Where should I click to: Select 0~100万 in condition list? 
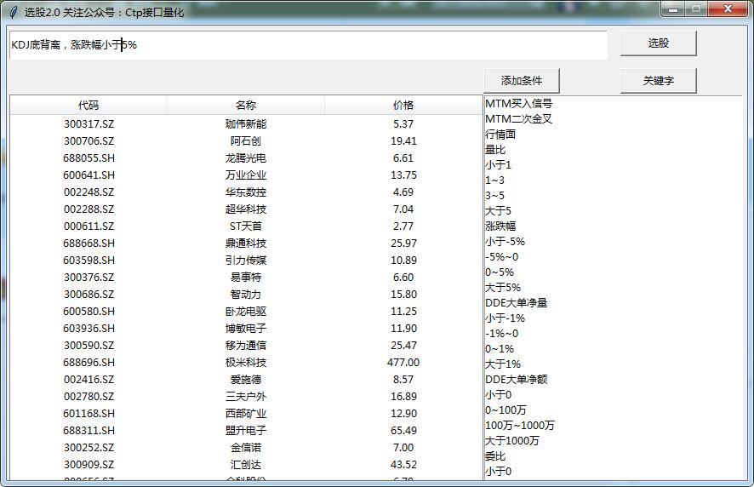pos(506,410)
